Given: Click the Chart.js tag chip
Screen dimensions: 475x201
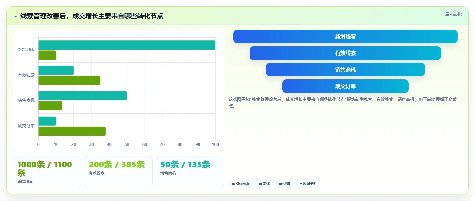Looking at the screenshot, I should tap(241, 184).
